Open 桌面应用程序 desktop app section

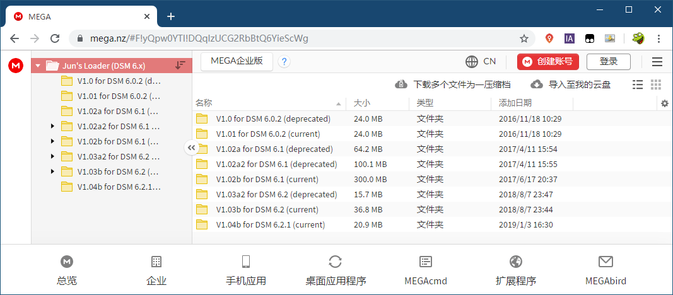click(x=336, y=270)
